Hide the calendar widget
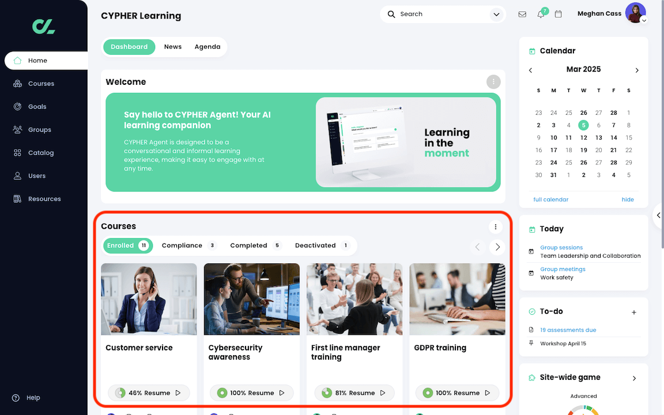Viewport: 664px width, 415px height. tap(628, 199)
